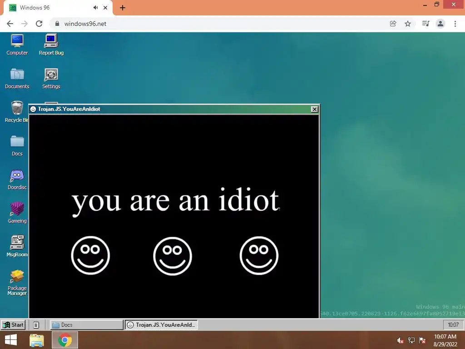This screenshot has height=349, width=465.
Task: Bookmark this page with star icon
Action: (x=408, y=24)
